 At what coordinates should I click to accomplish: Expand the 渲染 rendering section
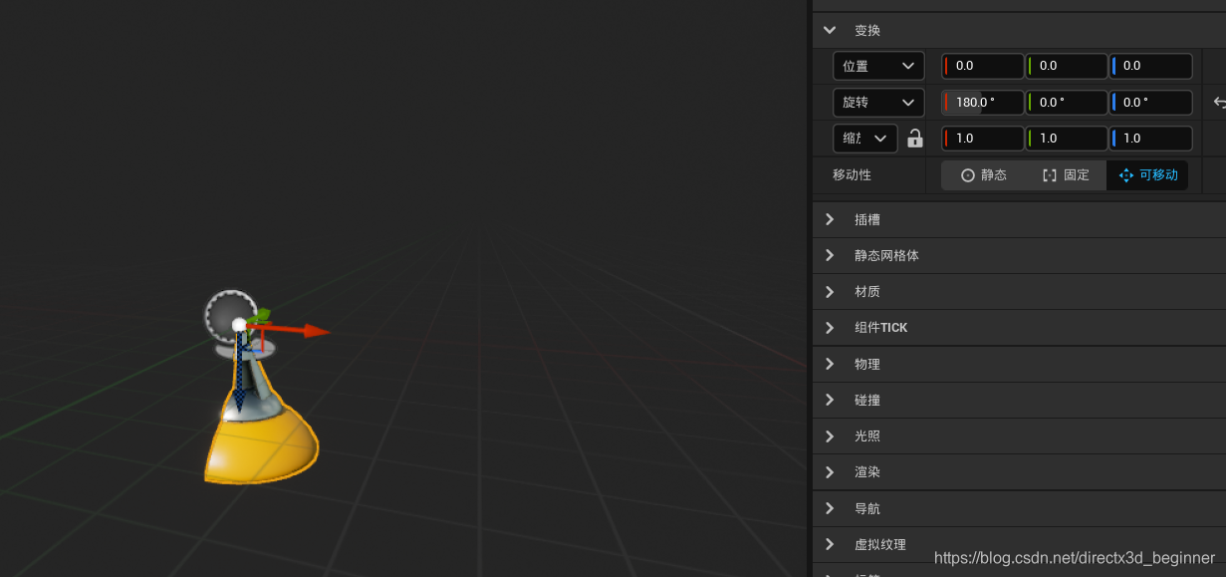(830, 471)
